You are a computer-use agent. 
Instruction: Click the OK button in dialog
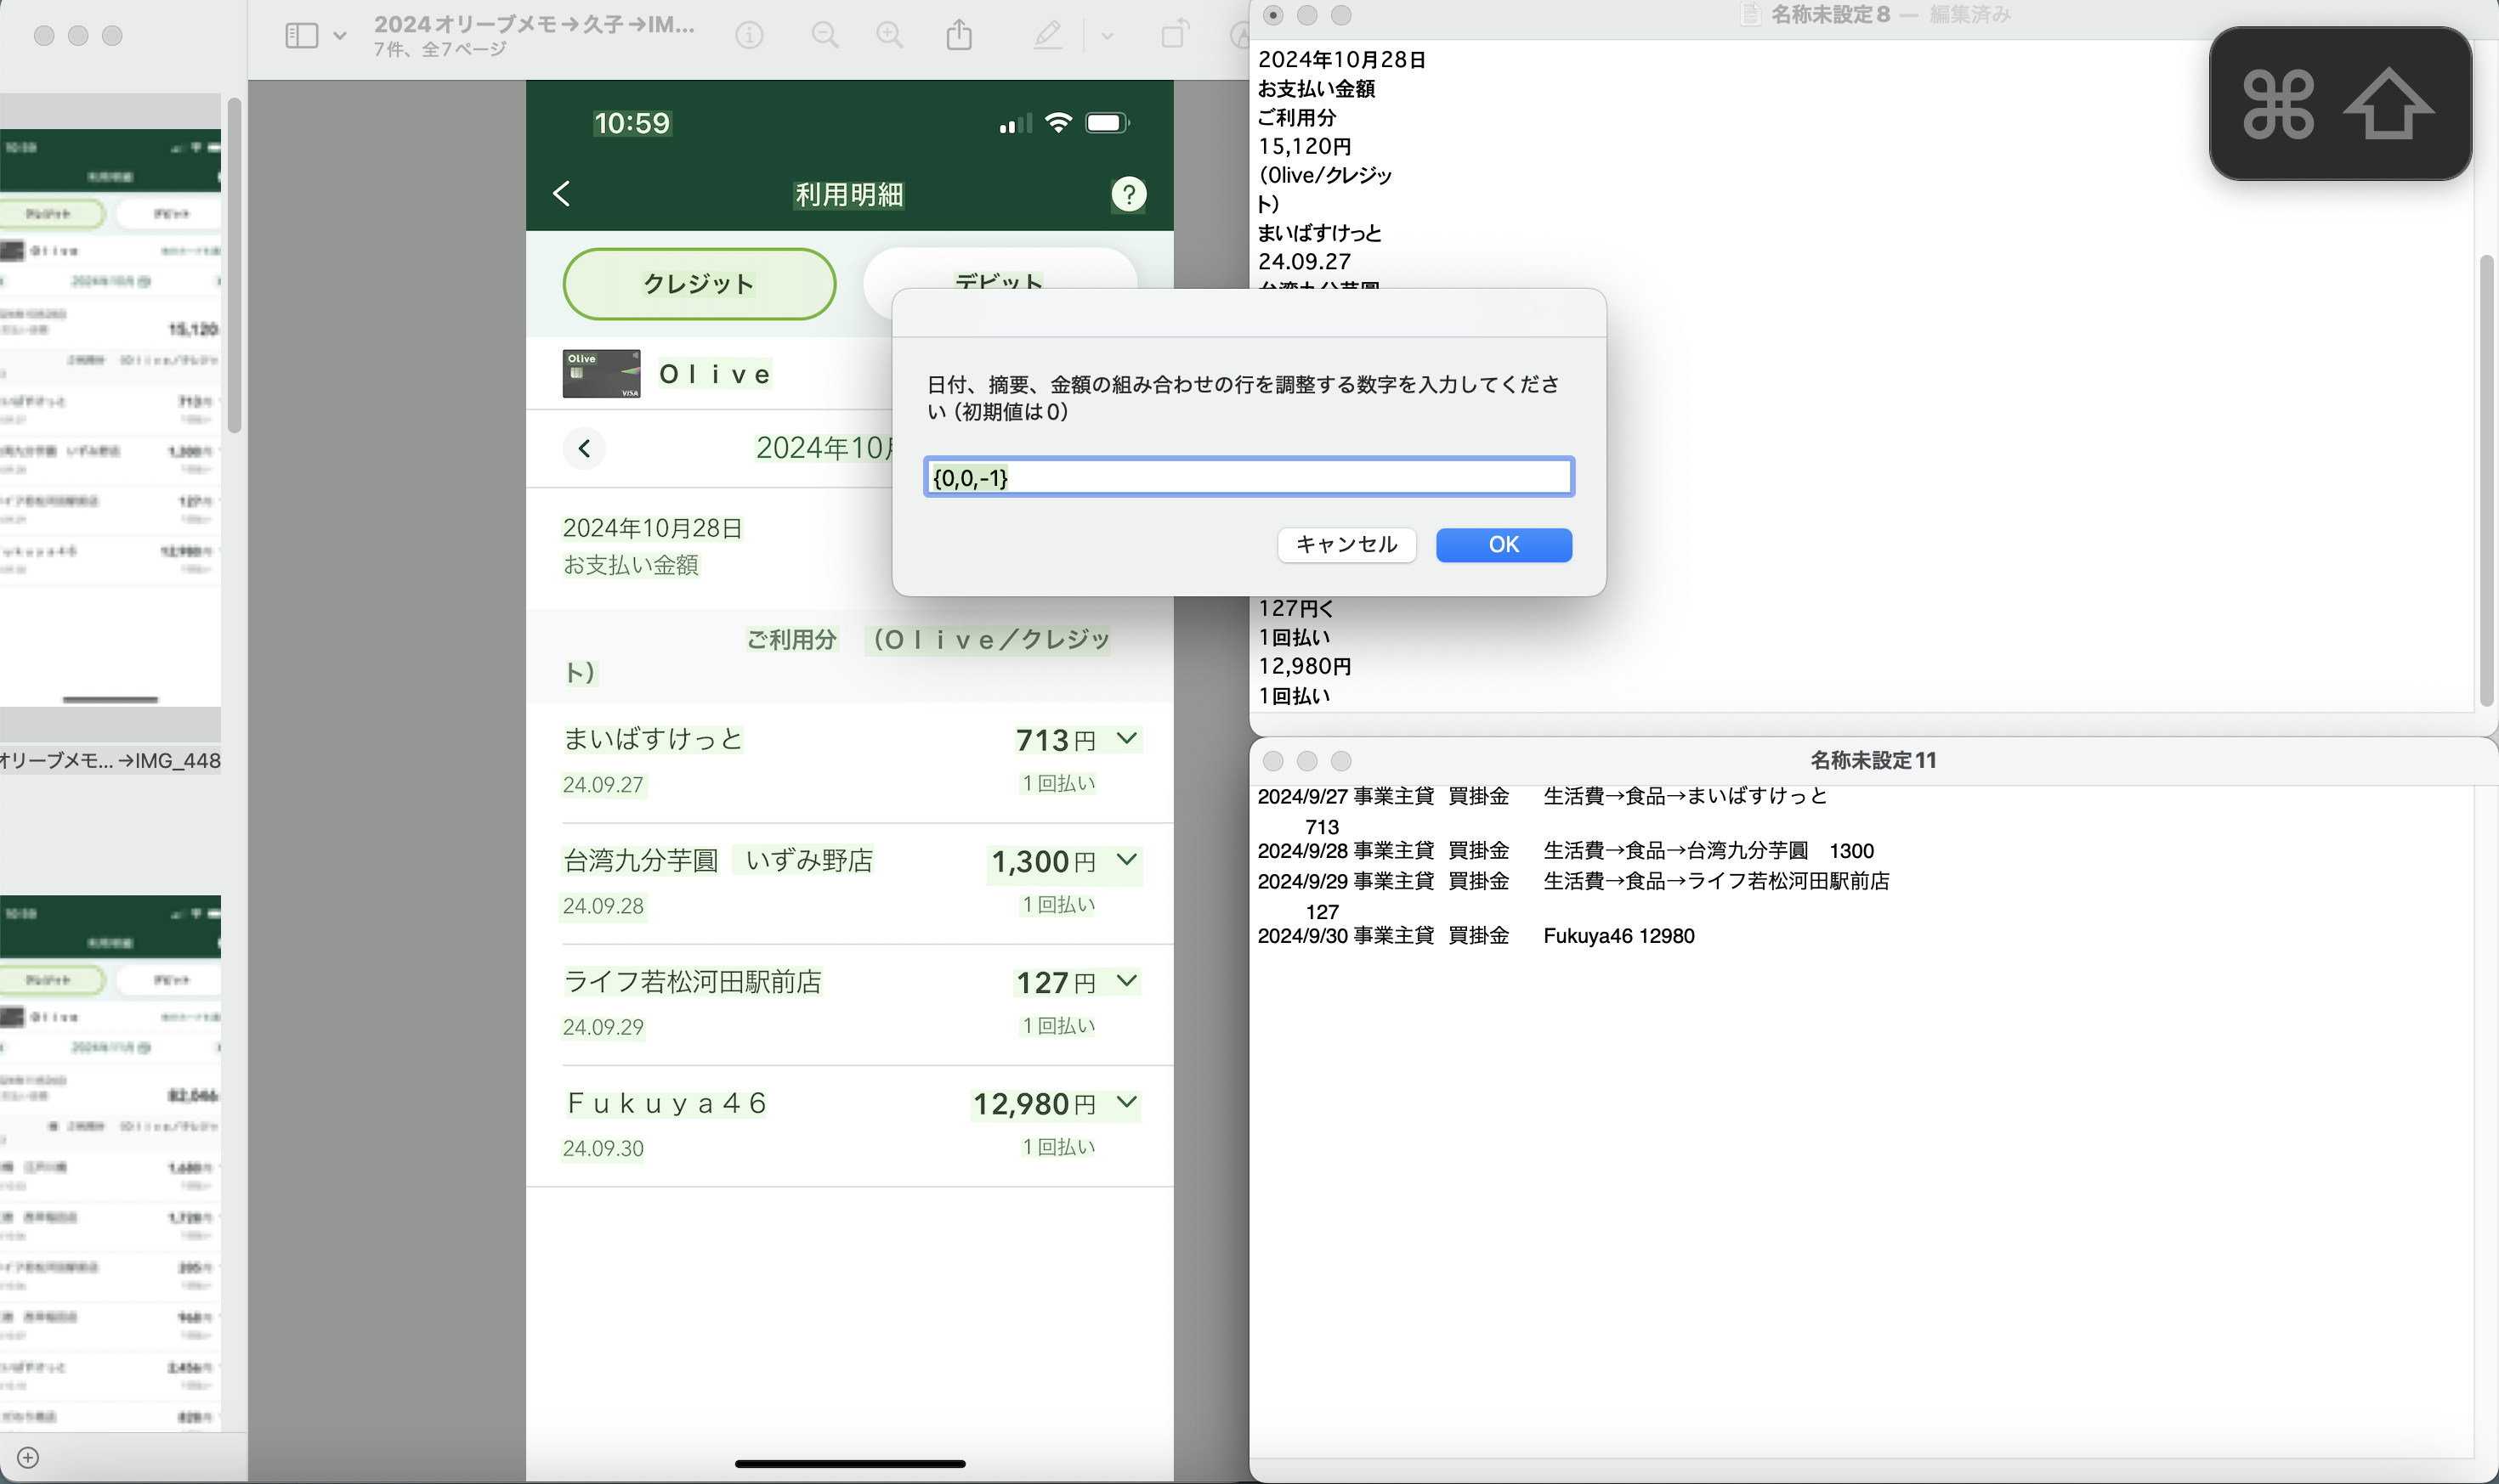[1504, 544]
